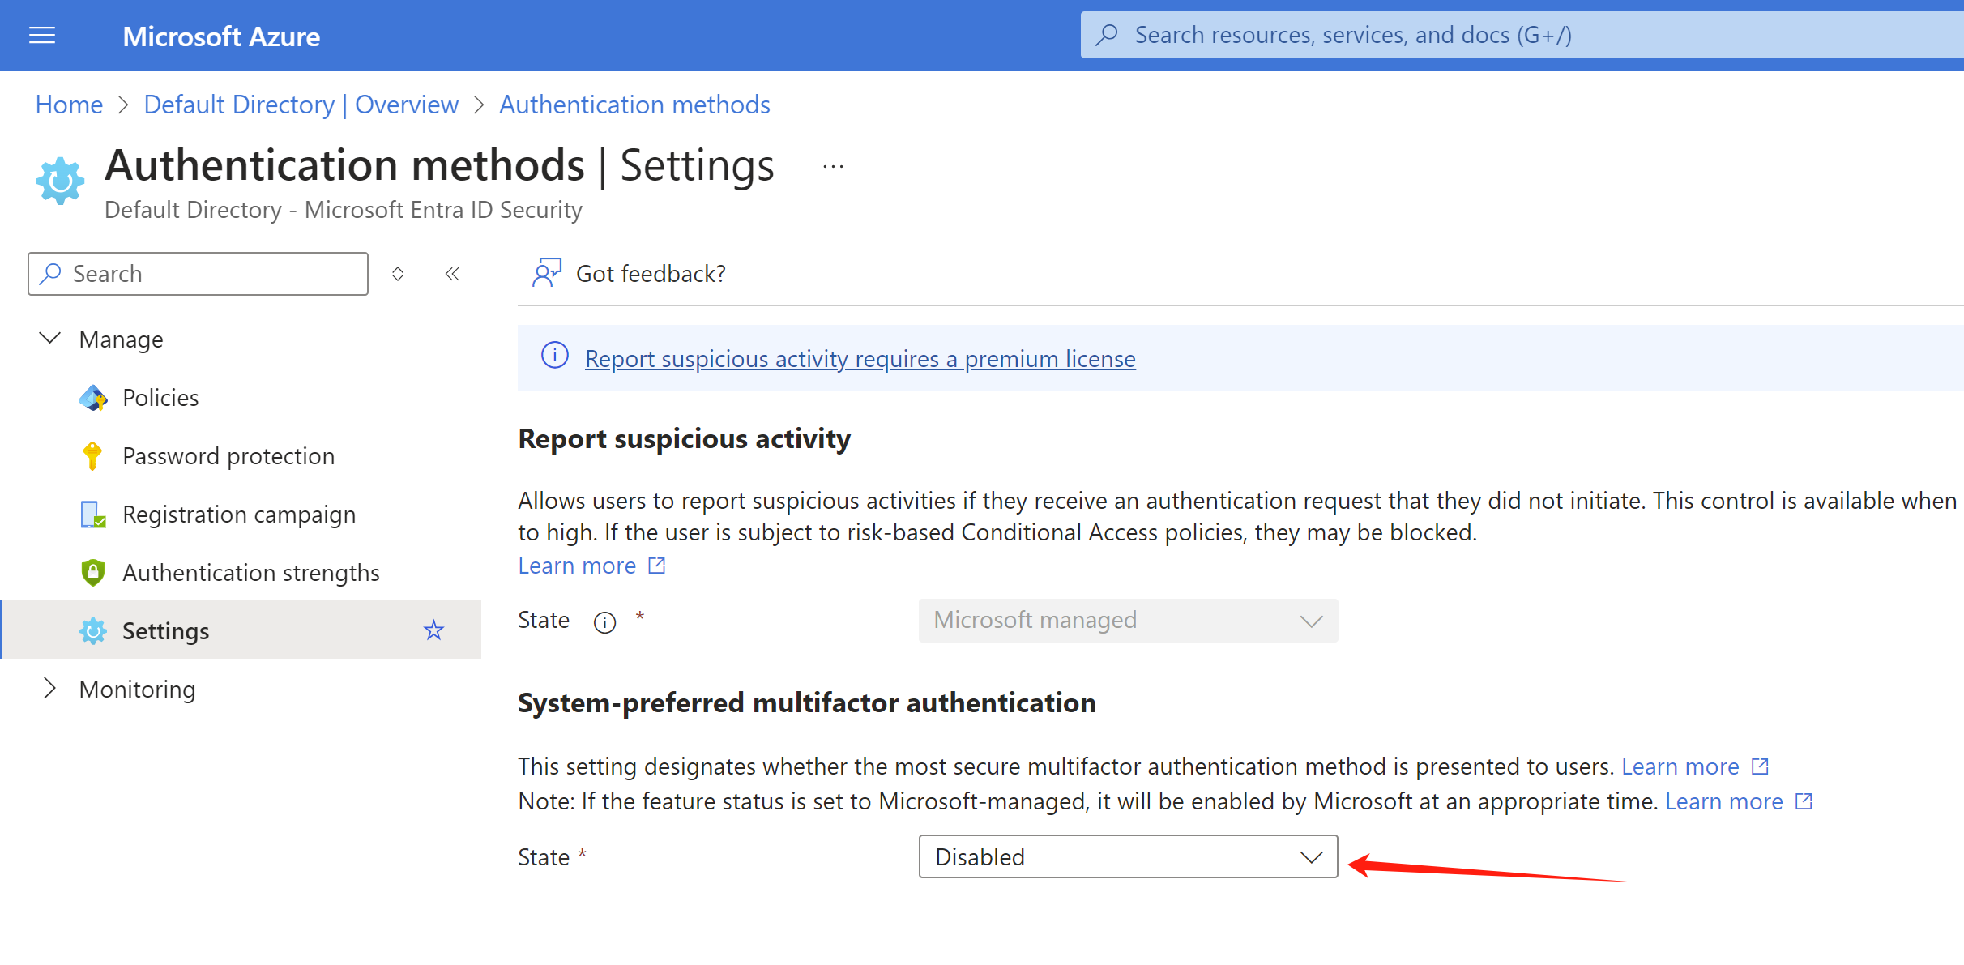This screenshot has width=1964, height=965.
Task: Open the Policies menu item
Action: click(160, 398)
